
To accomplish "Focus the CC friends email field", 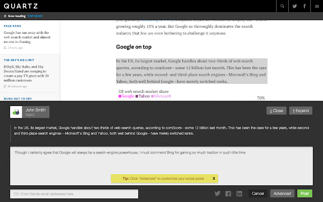I will (x=74, y=194).
